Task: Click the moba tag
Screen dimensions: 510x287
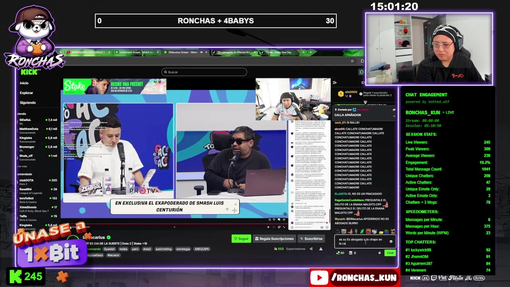Action: [123, 249]
